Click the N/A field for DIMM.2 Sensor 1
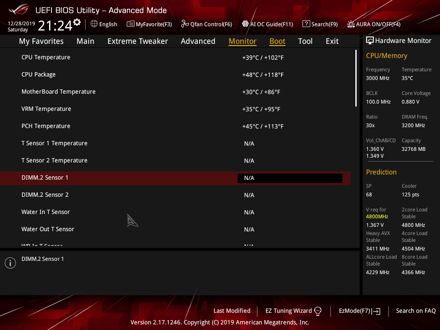 pyautogui.click(x=290, y=178)
